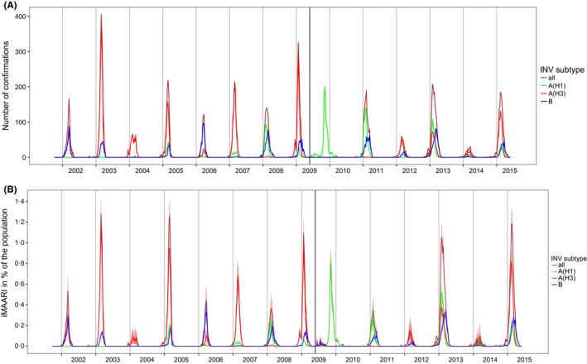Click the 200 tick label in panel A

click(19, 87)
